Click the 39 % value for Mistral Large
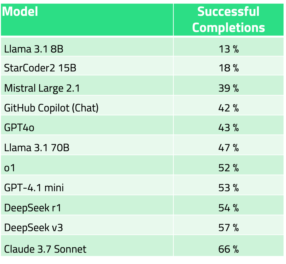 point(228,88)
